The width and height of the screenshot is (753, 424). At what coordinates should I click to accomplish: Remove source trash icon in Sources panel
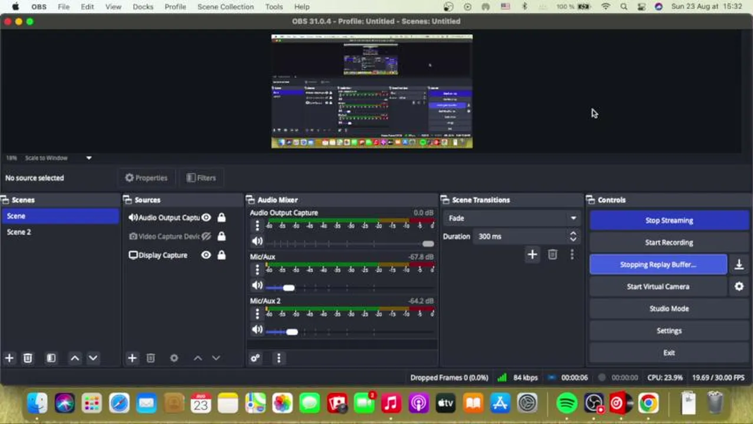coord(150,358)
